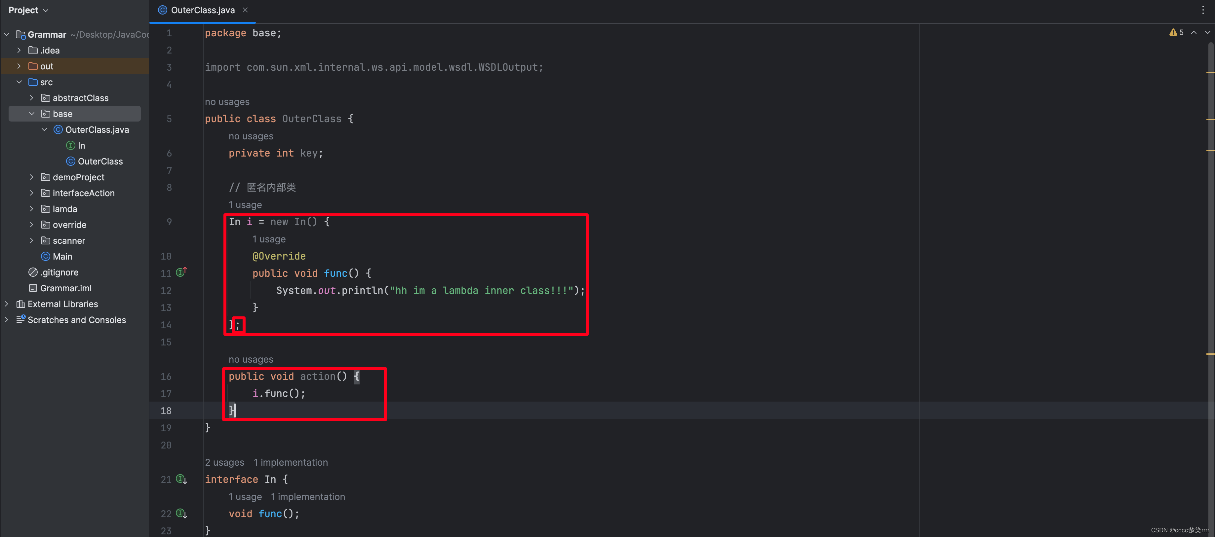Place cursor on 'package base;' line
This screenshot has width=1215, height=537.
click(x=243, y=33)
